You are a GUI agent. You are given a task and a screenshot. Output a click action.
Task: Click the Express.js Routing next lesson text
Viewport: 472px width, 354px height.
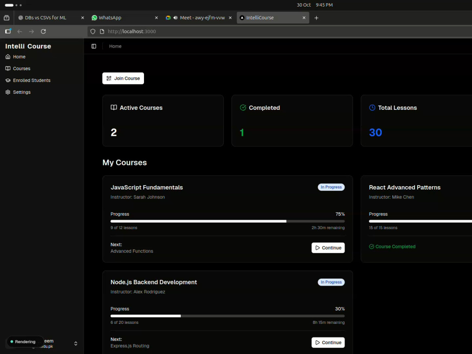coord(130,346)
